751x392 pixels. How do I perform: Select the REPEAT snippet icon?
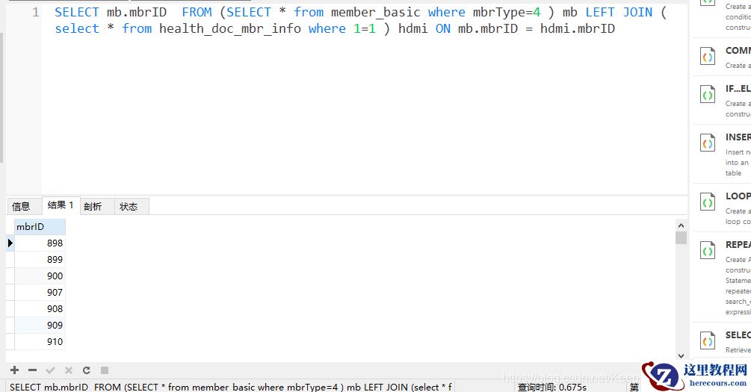pyautogui.click(x=708, y=250)
